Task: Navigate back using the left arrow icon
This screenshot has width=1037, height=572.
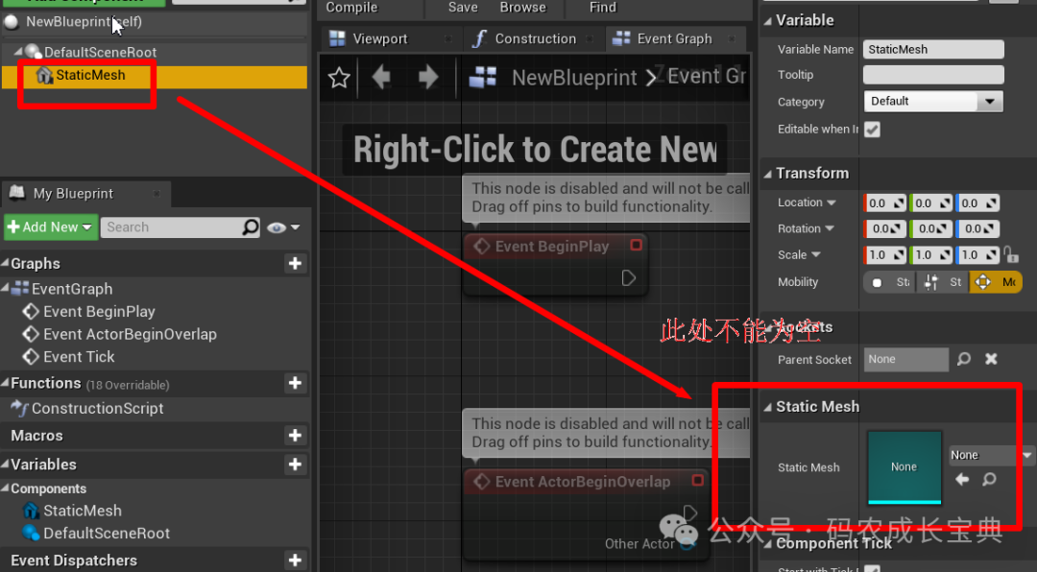Action: (x=380, y=78)
